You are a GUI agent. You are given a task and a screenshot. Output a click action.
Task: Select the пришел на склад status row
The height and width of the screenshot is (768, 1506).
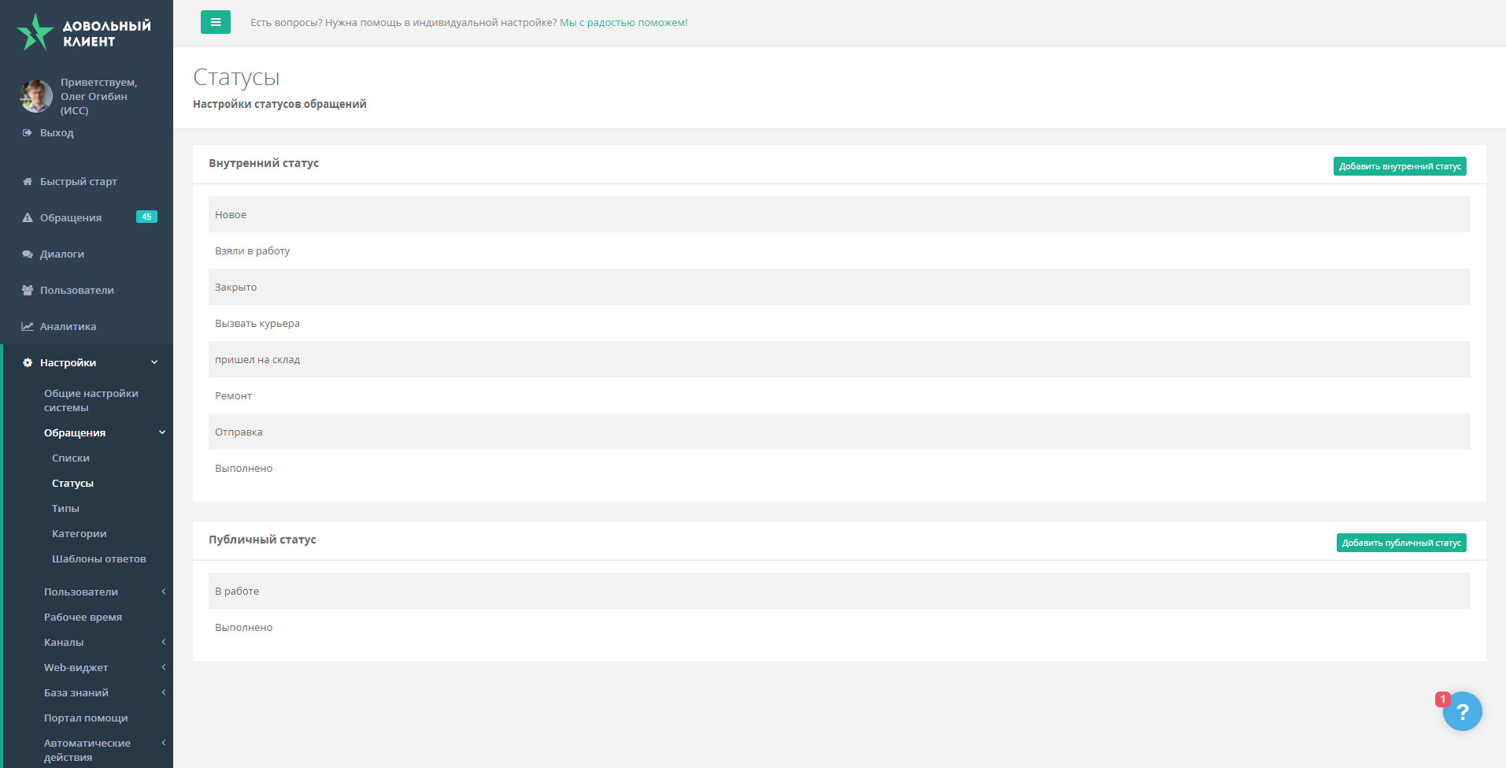[839, 359]
